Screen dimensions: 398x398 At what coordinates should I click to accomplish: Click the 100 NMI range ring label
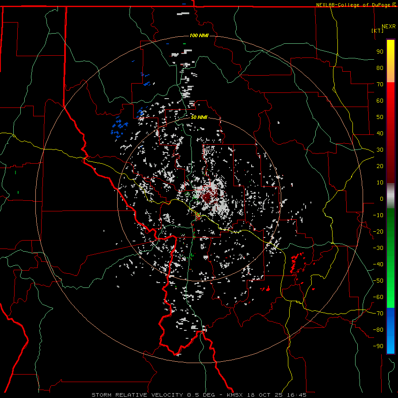[x=199, y=35]
